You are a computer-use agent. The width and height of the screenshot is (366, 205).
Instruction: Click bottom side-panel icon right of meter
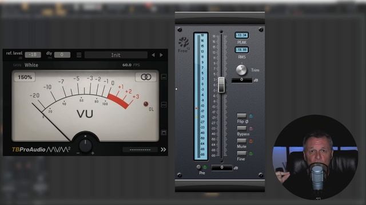click(x=164, y=133)
